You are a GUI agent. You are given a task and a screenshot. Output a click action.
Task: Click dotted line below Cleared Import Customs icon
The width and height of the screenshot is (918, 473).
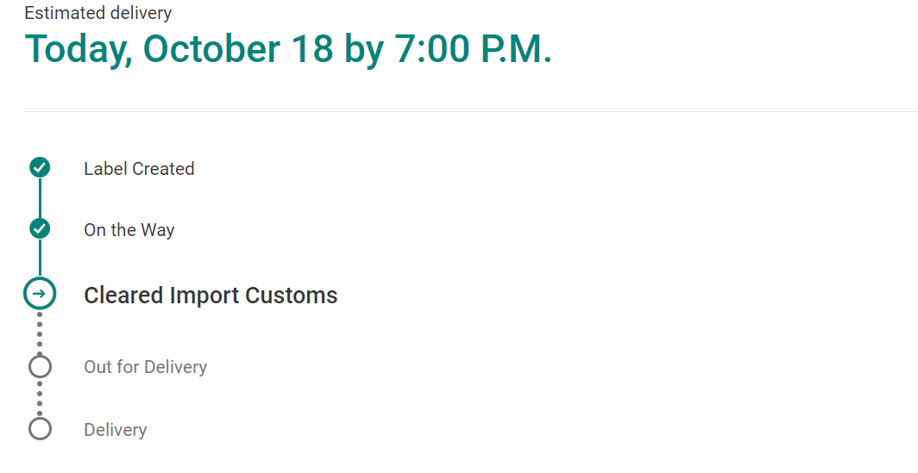click(x=40, y=332)
